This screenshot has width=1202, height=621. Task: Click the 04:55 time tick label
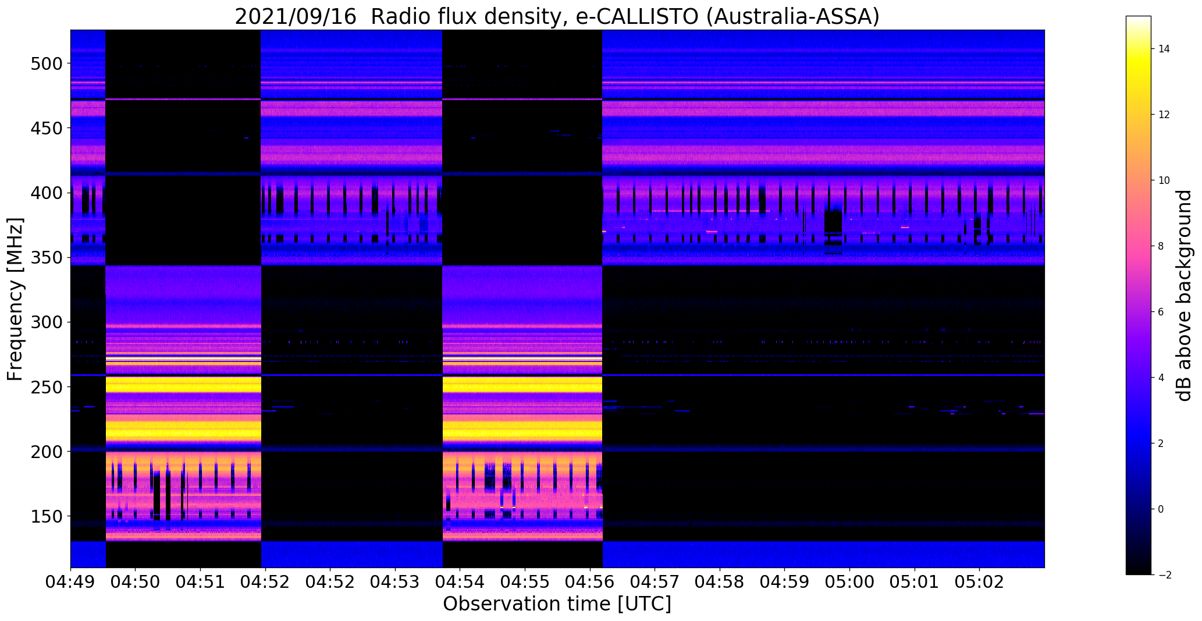pos(525,581)
